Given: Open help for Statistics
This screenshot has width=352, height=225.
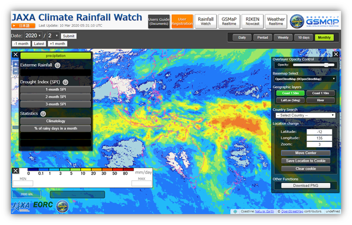Looking at the screenshot, I should tap(43, 114).
